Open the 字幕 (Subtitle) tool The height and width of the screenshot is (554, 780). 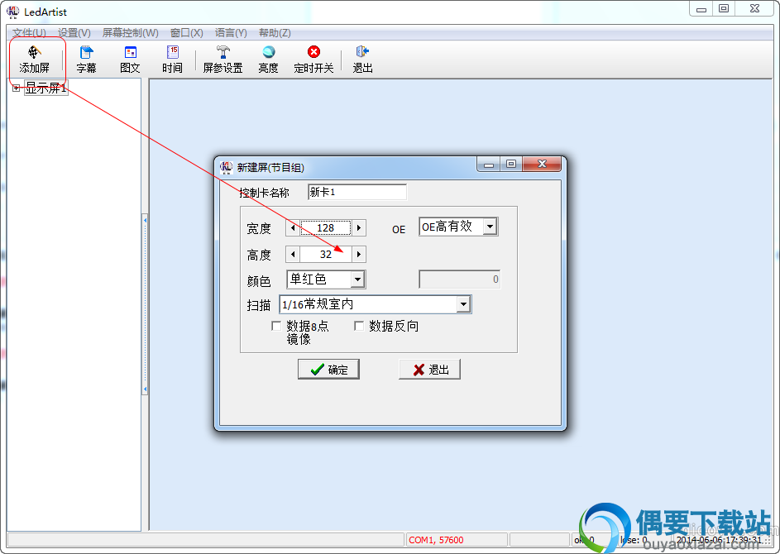(x=87, y=60)
